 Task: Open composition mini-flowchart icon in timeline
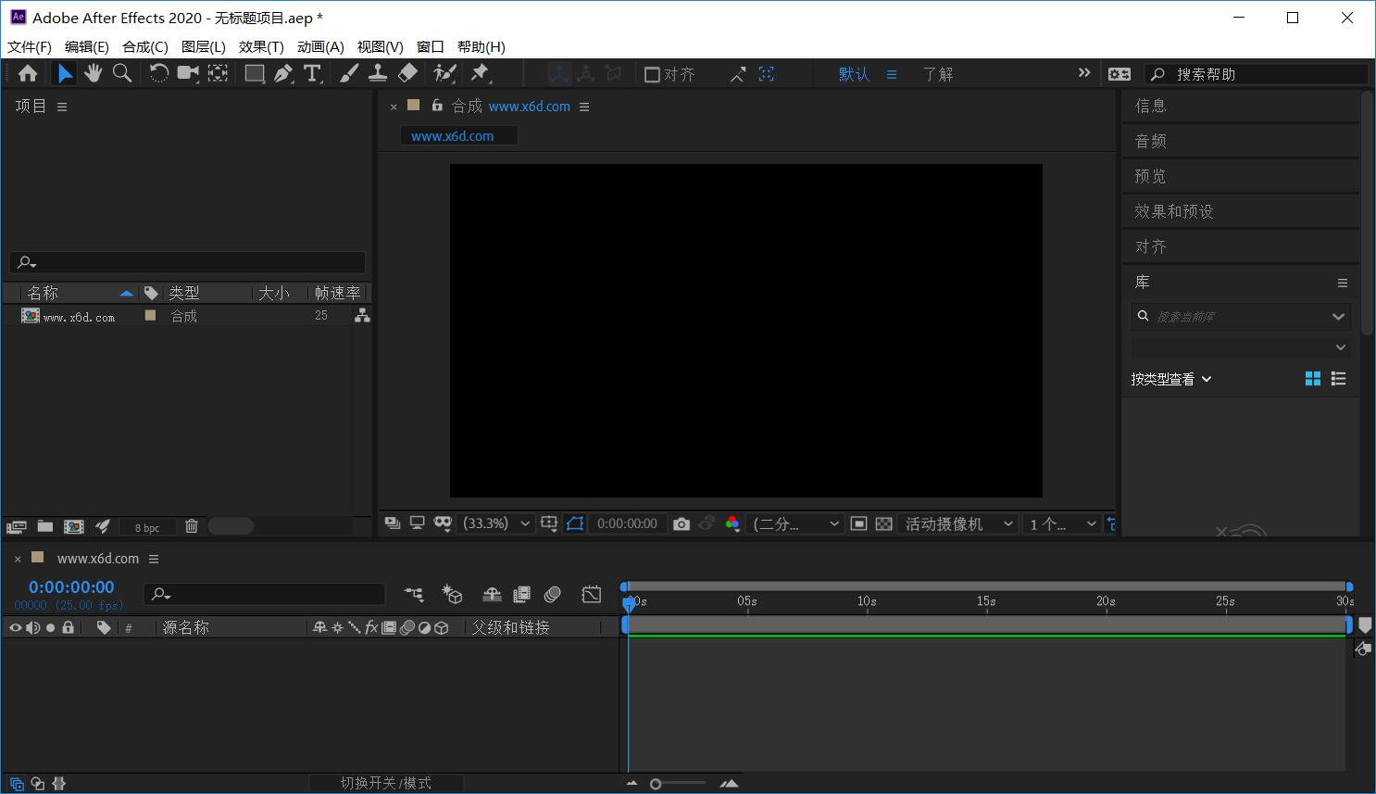(x=414, y=594)
